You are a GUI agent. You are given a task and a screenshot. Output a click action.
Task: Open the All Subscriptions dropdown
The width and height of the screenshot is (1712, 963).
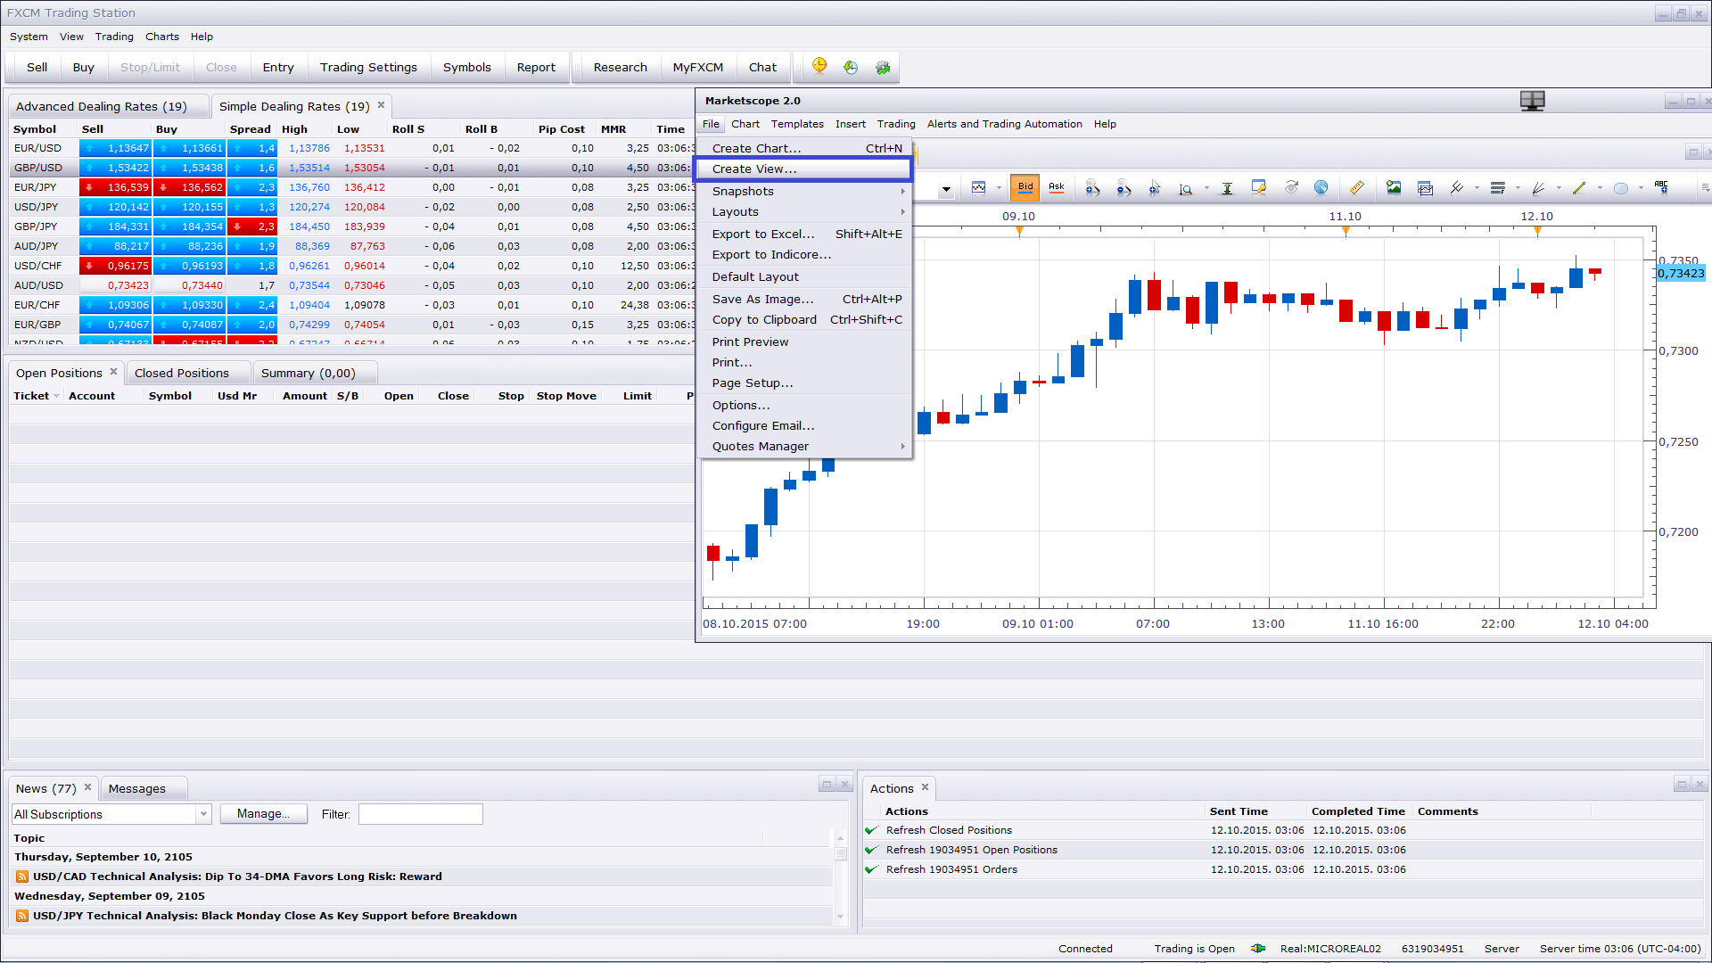click(x=111, y=814)
